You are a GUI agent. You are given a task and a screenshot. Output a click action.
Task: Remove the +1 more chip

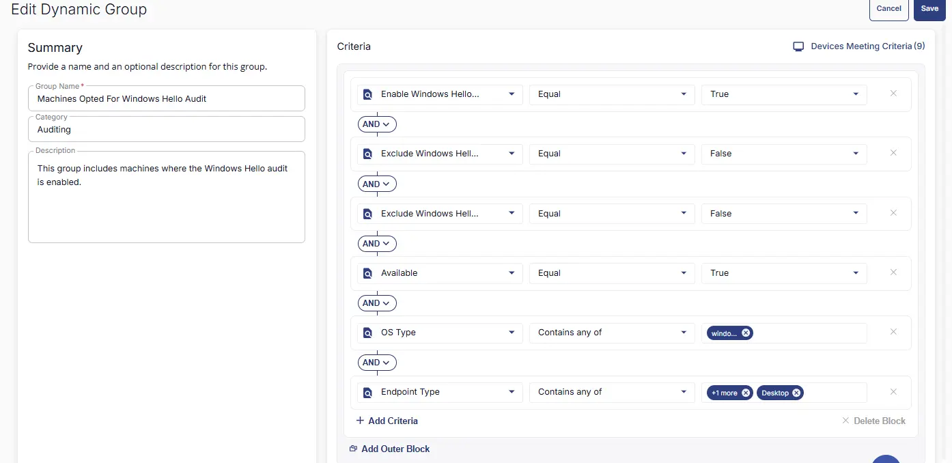coord(746,393)
